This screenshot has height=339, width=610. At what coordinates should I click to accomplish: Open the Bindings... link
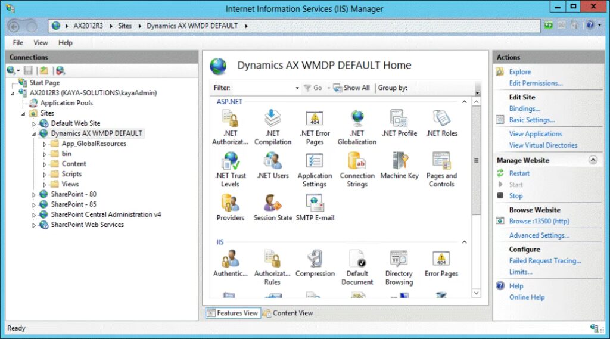524,109
